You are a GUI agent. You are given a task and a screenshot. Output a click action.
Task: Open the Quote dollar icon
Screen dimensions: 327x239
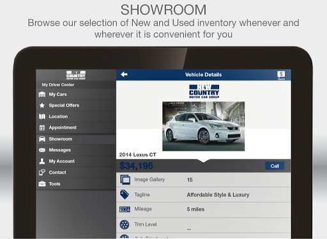click(281, 75)
